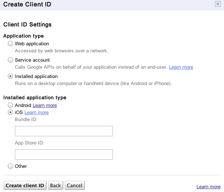
Task: Click the 'Application type' heading
Action: pyautogui.click(x=23, y=36)
